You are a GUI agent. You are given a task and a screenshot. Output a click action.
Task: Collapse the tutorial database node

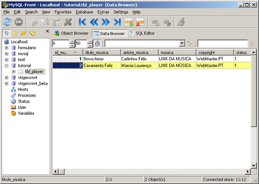[x=6, y=65]
